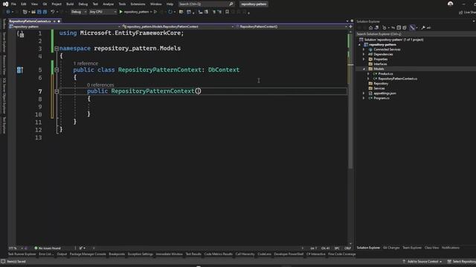Click the '1 reference' CodeLens link
This screenshot has height=267, width=476.
click(x=86, y=64)
